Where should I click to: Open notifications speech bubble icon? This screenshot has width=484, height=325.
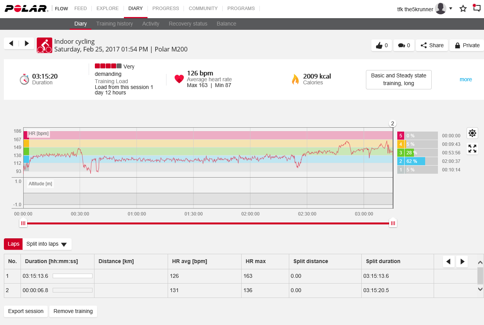click(477, 8)
